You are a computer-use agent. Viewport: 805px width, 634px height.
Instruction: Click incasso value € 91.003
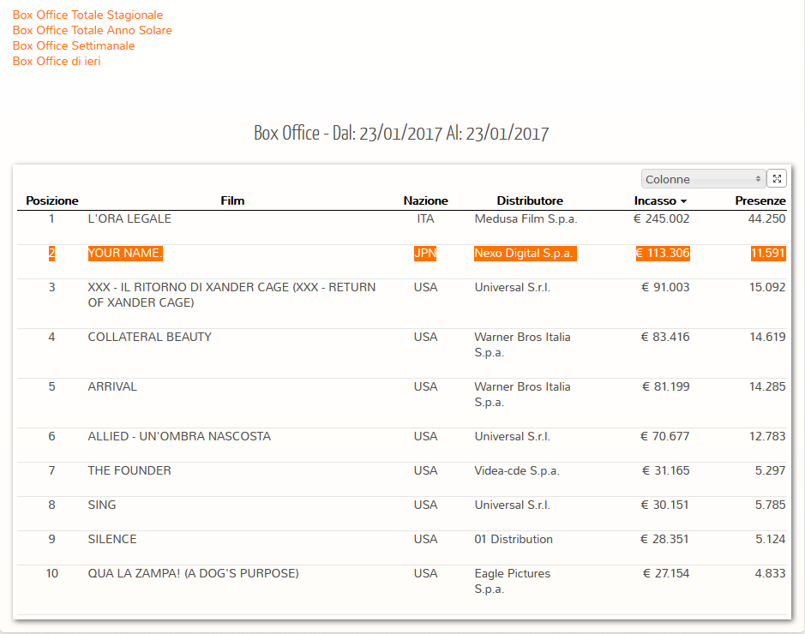(665, 287)
